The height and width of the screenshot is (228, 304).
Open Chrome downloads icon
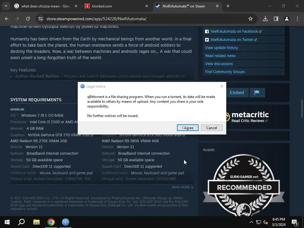tap(265, 19)
